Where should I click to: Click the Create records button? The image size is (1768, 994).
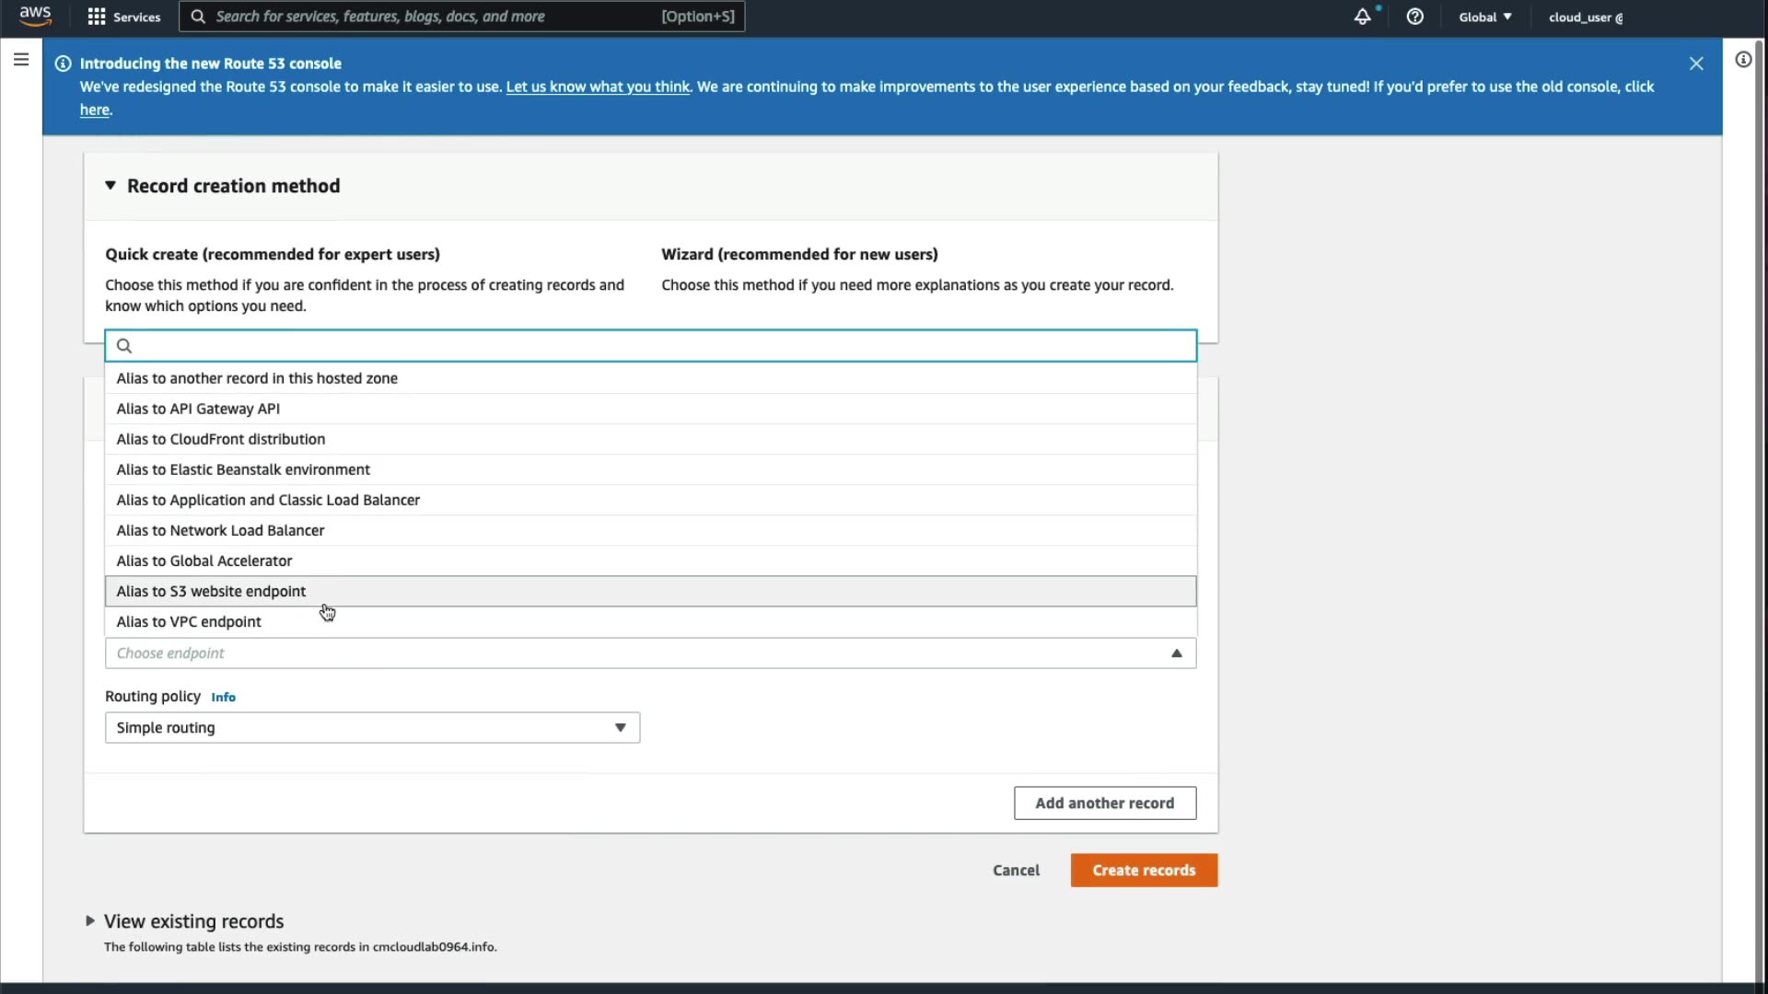click(x=1144, y=871)
